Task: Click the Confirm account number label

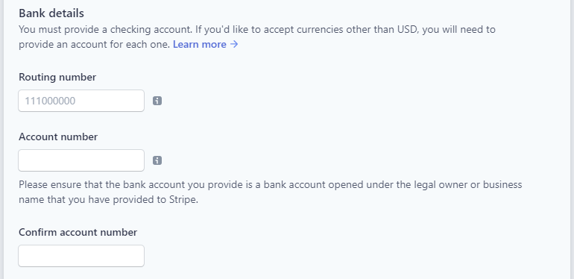Action: click(78, 233)
